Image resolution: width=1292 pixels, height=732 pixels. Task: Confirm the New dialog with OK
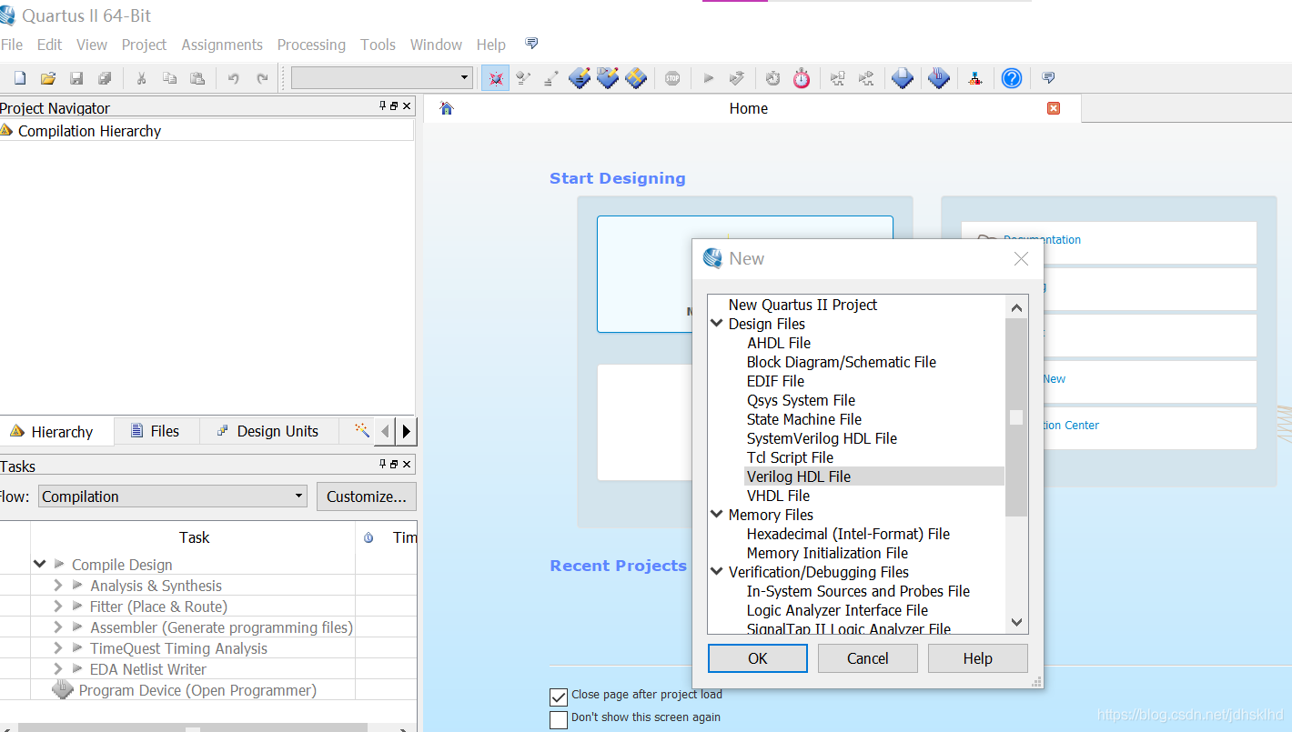pos(758,658)
